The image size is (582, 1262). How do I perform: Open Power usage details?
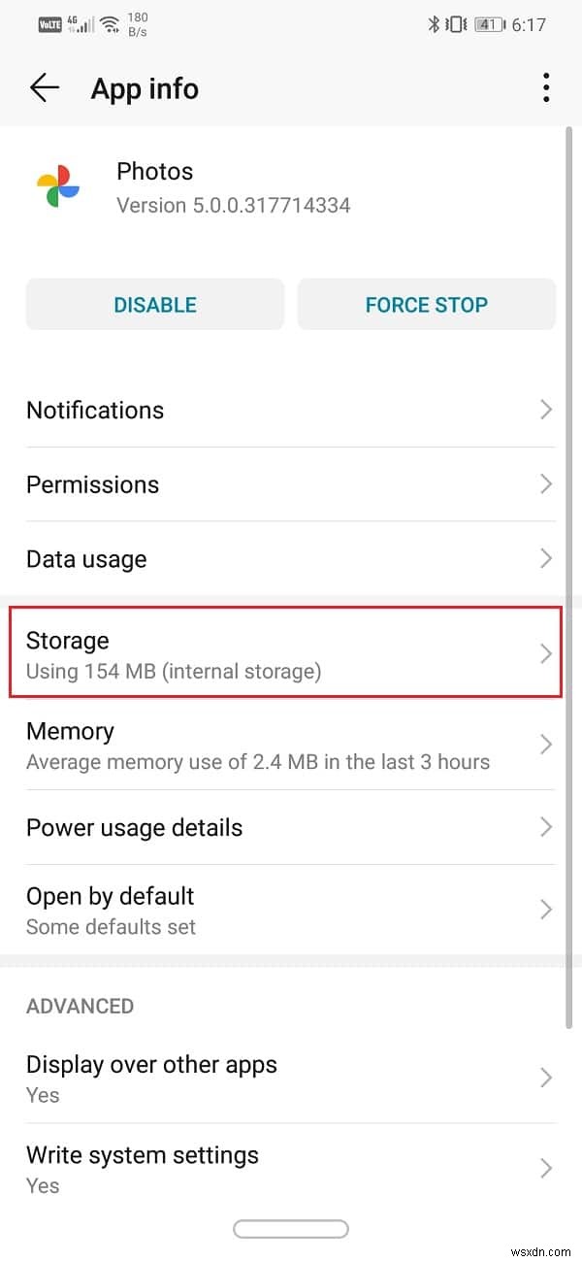[x=291, y=827]
